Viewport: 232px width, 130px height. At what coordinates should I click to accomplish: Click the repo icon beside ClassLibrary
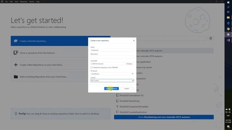[x=117, y=101]
